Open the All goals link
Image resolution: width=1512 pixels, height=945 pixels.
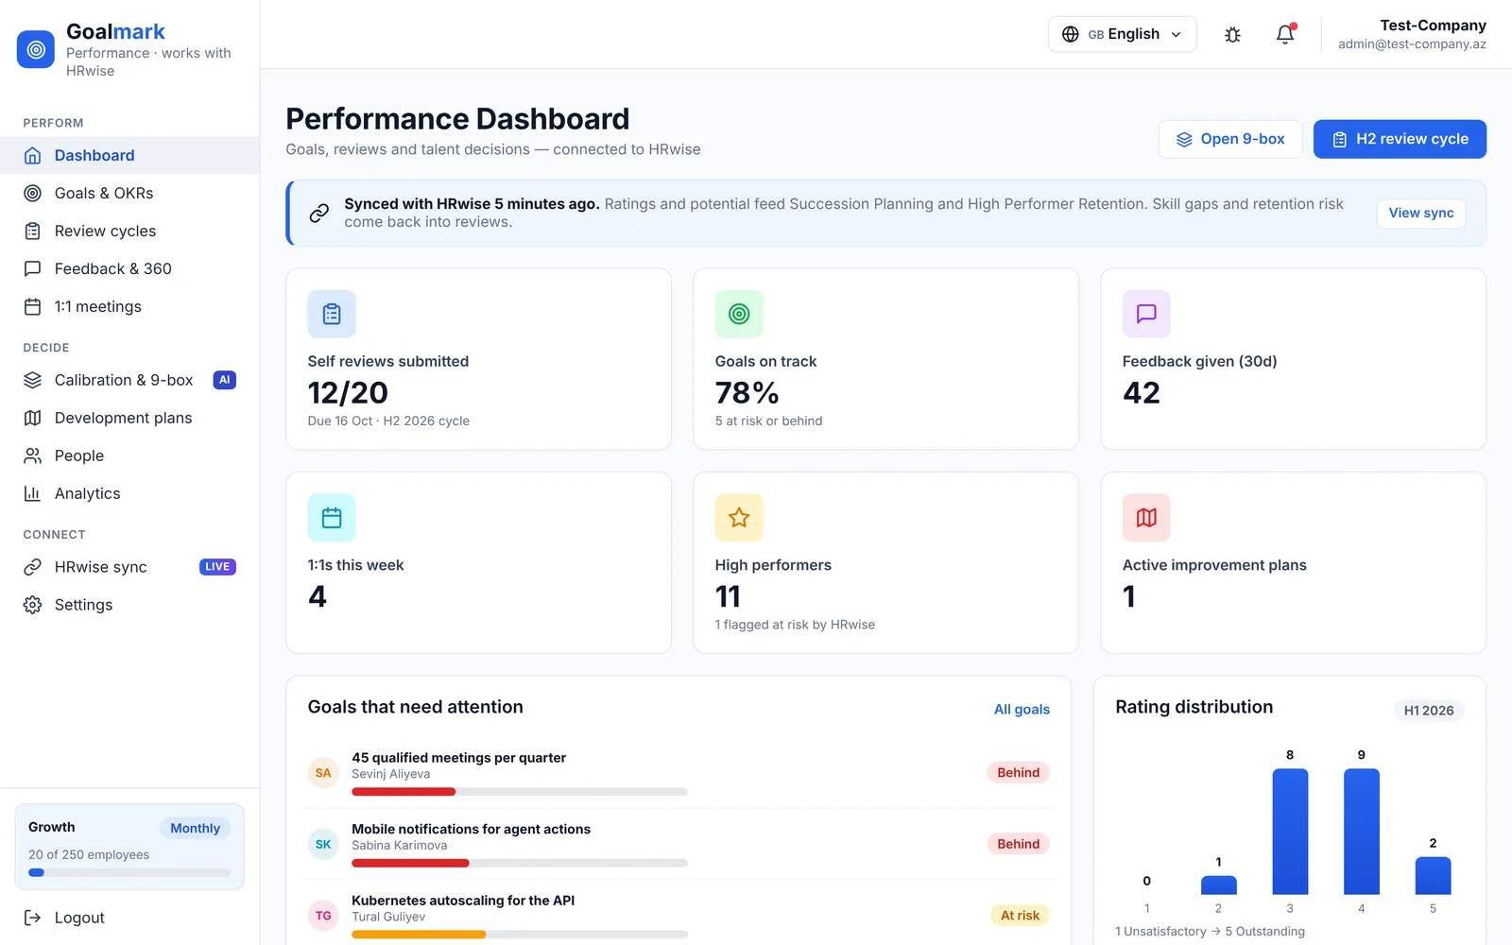(1022, 710)
